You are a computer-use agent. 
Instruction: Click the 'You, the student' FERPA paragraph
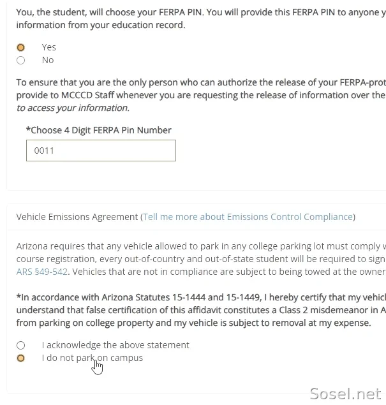click(201, 18)
